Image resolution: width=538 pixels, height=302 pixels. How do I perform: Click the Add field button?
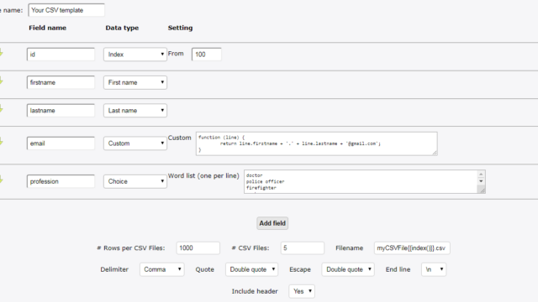(272, 223)
